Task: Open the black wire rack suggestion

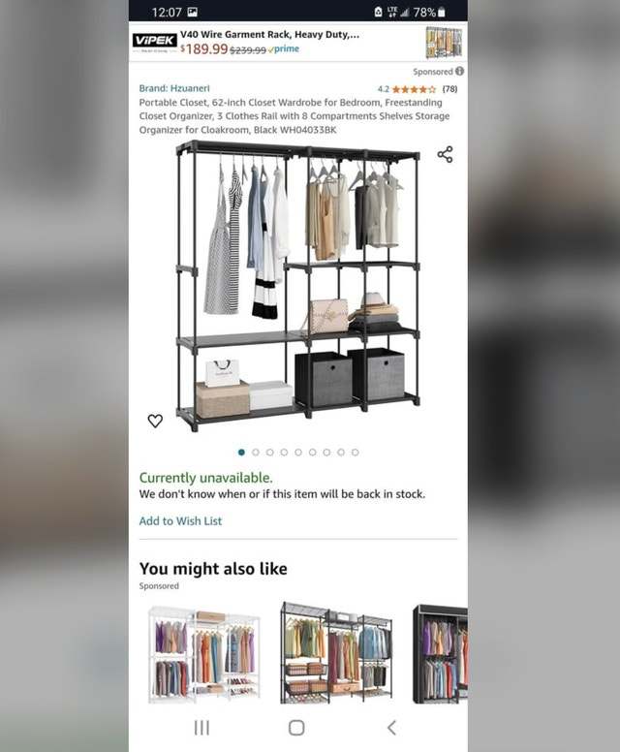Action: coord(336,653)
